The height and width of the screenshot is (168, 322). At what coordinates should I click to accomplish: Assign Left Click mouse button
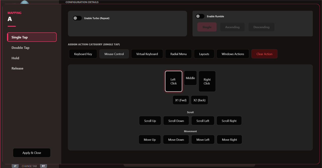pyautogui.click(x=174, y=81)
